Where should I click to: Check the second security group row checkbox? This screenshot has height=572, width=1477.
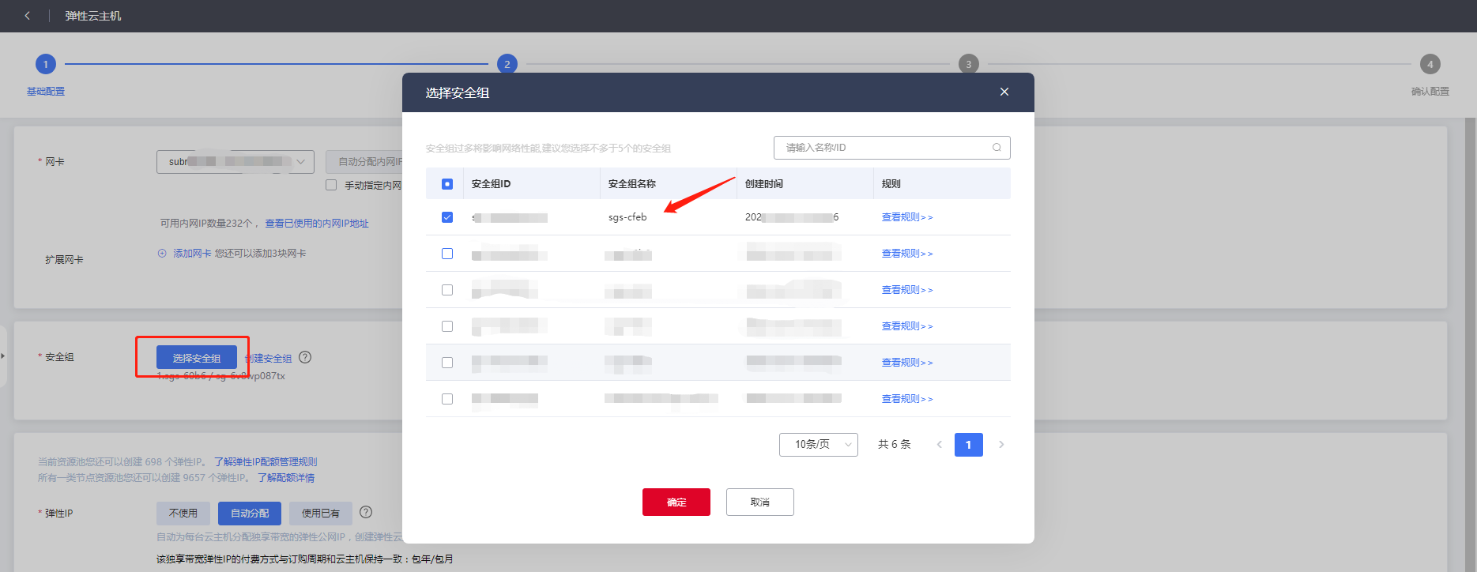click(447, 254)
